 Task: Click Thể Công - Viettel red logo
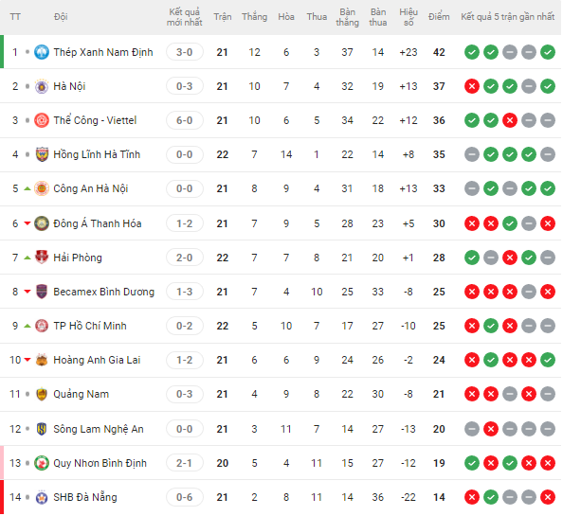tap(42, 120)
